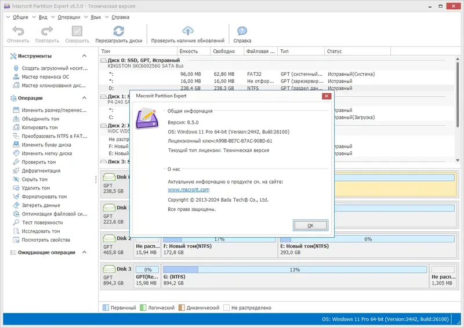Collapse the Инструменты panel section
464x328 pixels.
84,56
